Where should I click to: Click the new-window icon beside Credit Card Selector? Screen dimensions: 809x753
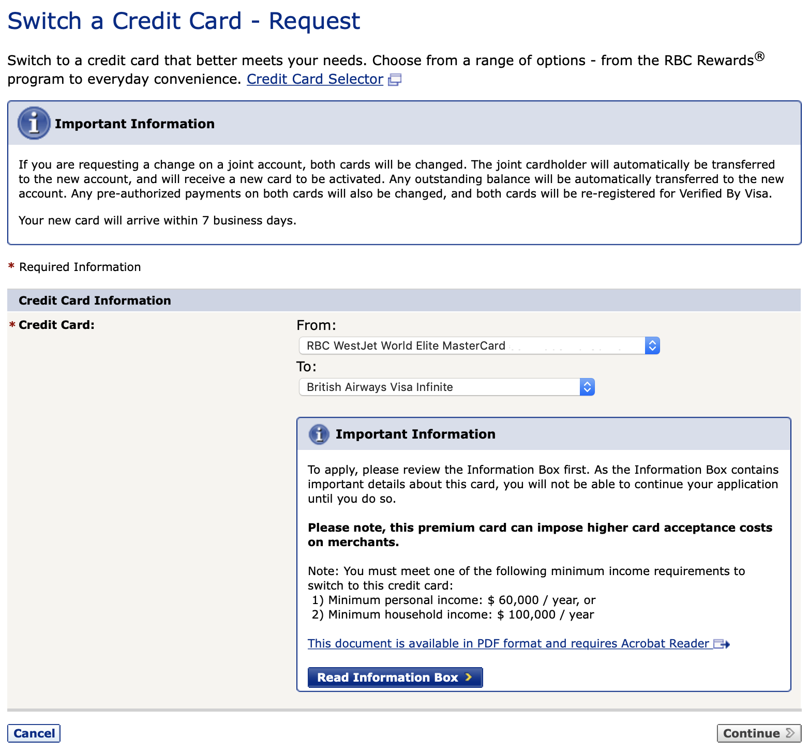[x=395, y=80]
